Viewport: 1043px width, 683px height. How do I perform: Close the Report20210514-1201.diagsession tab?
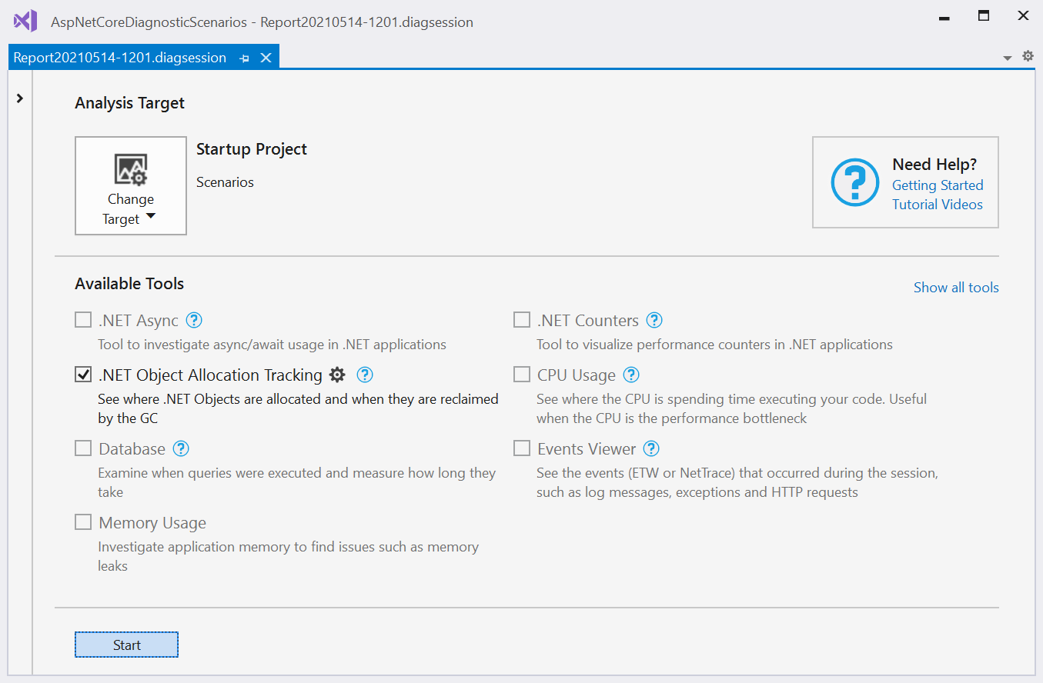pos(266,58)
